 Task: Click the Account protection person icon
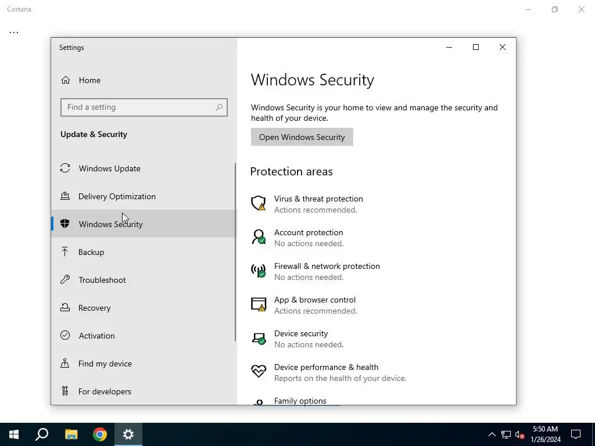tap(259, 237)
